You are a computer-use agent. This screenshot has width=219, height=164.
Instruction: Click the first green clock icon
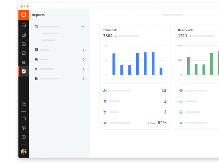181,101
